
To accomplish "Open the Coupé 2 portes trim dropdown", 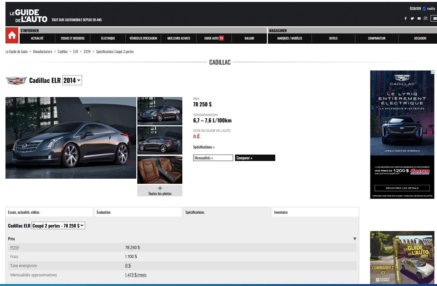I will (x=58, y=226).
